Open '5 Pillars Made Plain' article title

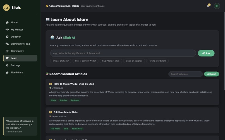66,112
